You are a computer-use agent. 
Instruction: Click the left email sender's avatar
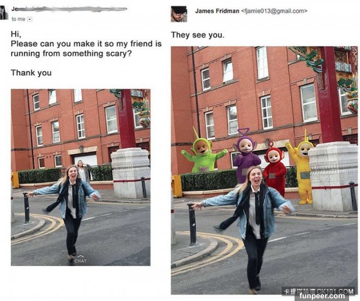(4, 13)
